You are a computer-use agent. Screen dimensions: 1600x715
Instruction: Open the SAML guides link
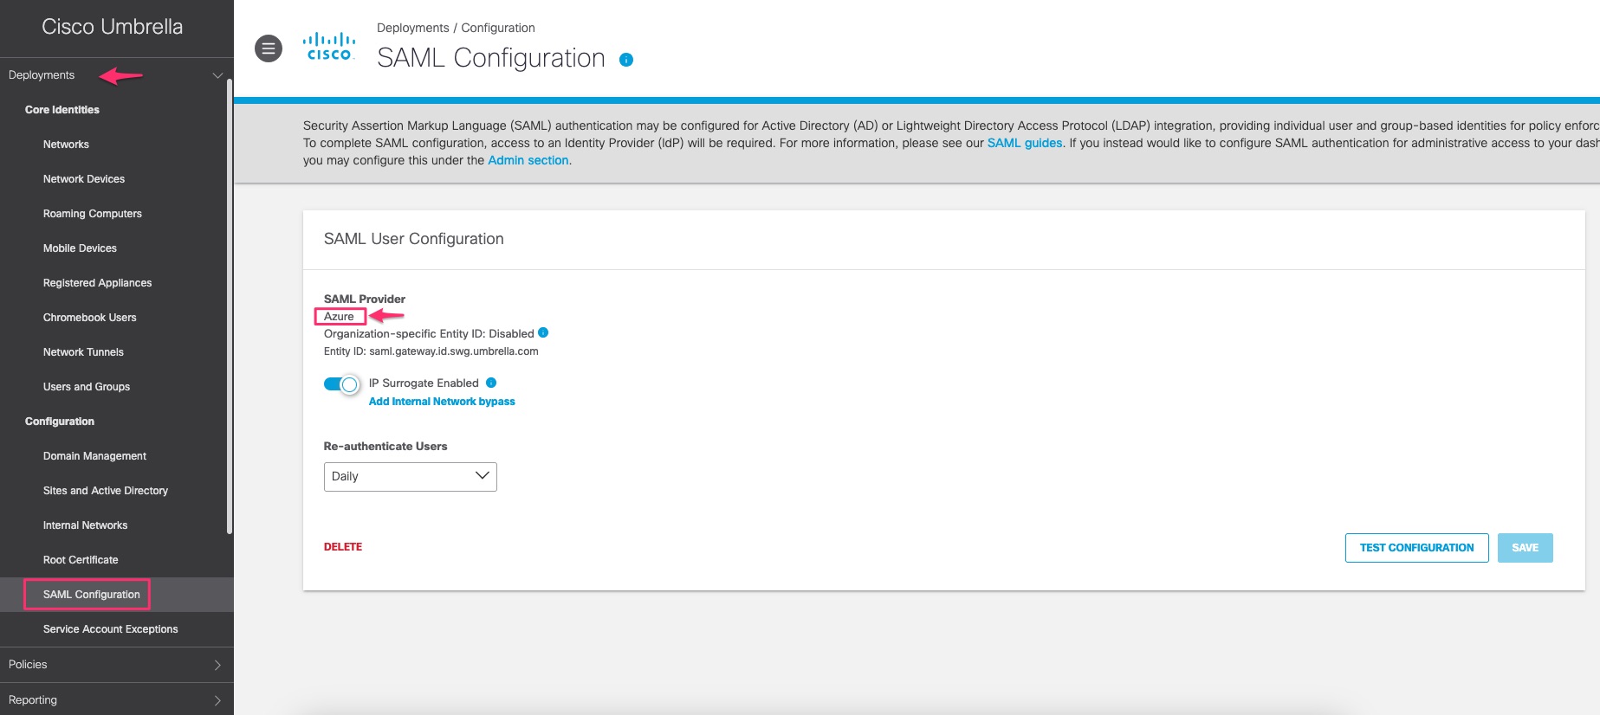[x=1025, y=143]
